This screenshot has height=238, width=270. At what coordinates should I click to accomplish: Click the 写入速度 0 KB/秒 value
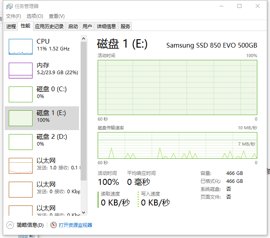tap(155, 203)
